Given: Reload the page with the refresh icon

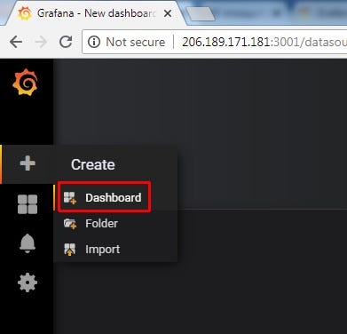Looking at the screenshot, I should point(66,42).
